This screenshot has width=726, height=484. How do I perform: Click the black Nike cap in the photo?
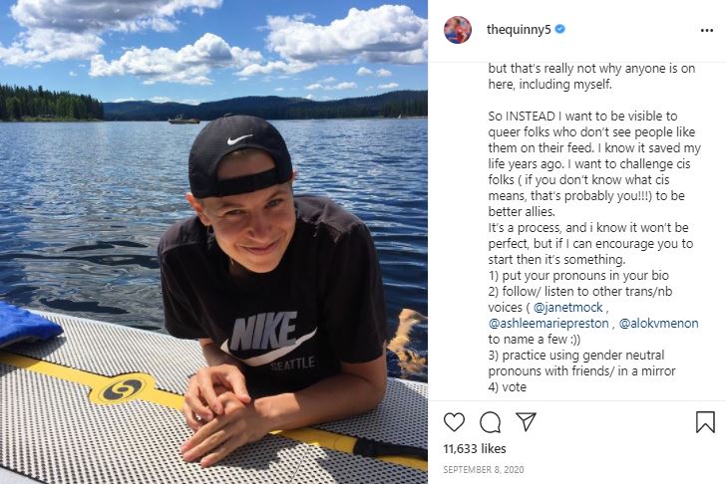[x=237, y=151]
